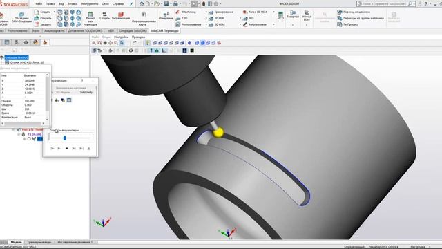
Task: Open the appearance sphere icon in left panel tabs
Action: (x=35, y=42)
